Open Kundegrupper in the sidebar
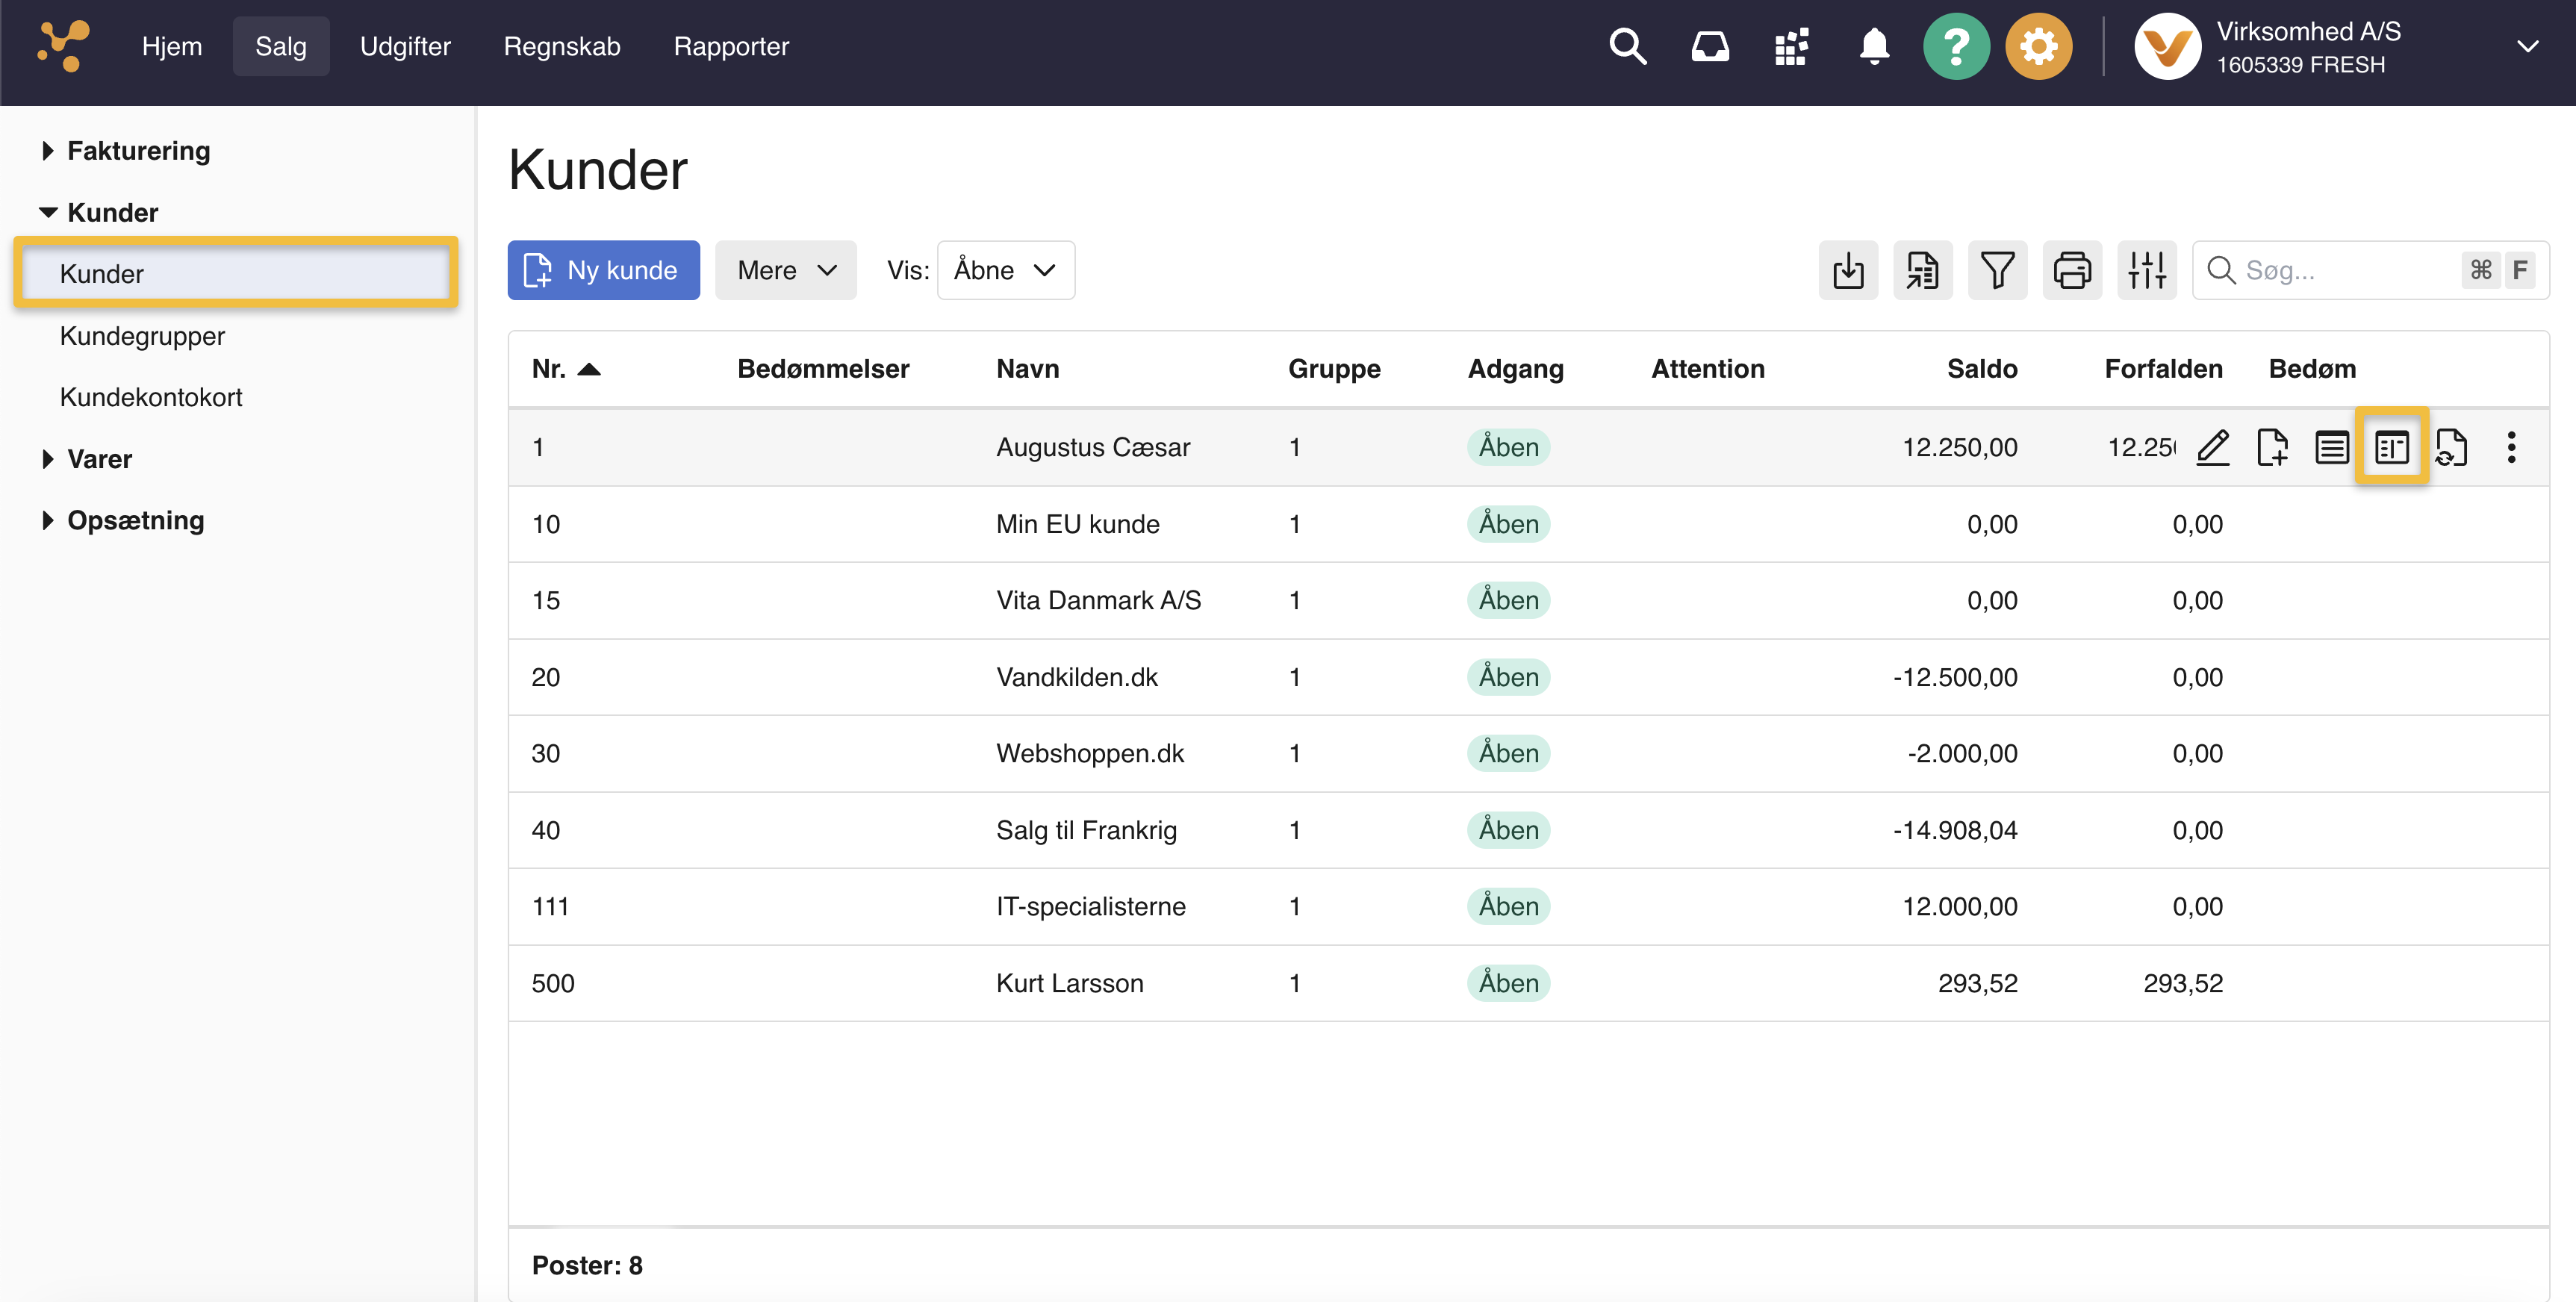 click(142, 336)
